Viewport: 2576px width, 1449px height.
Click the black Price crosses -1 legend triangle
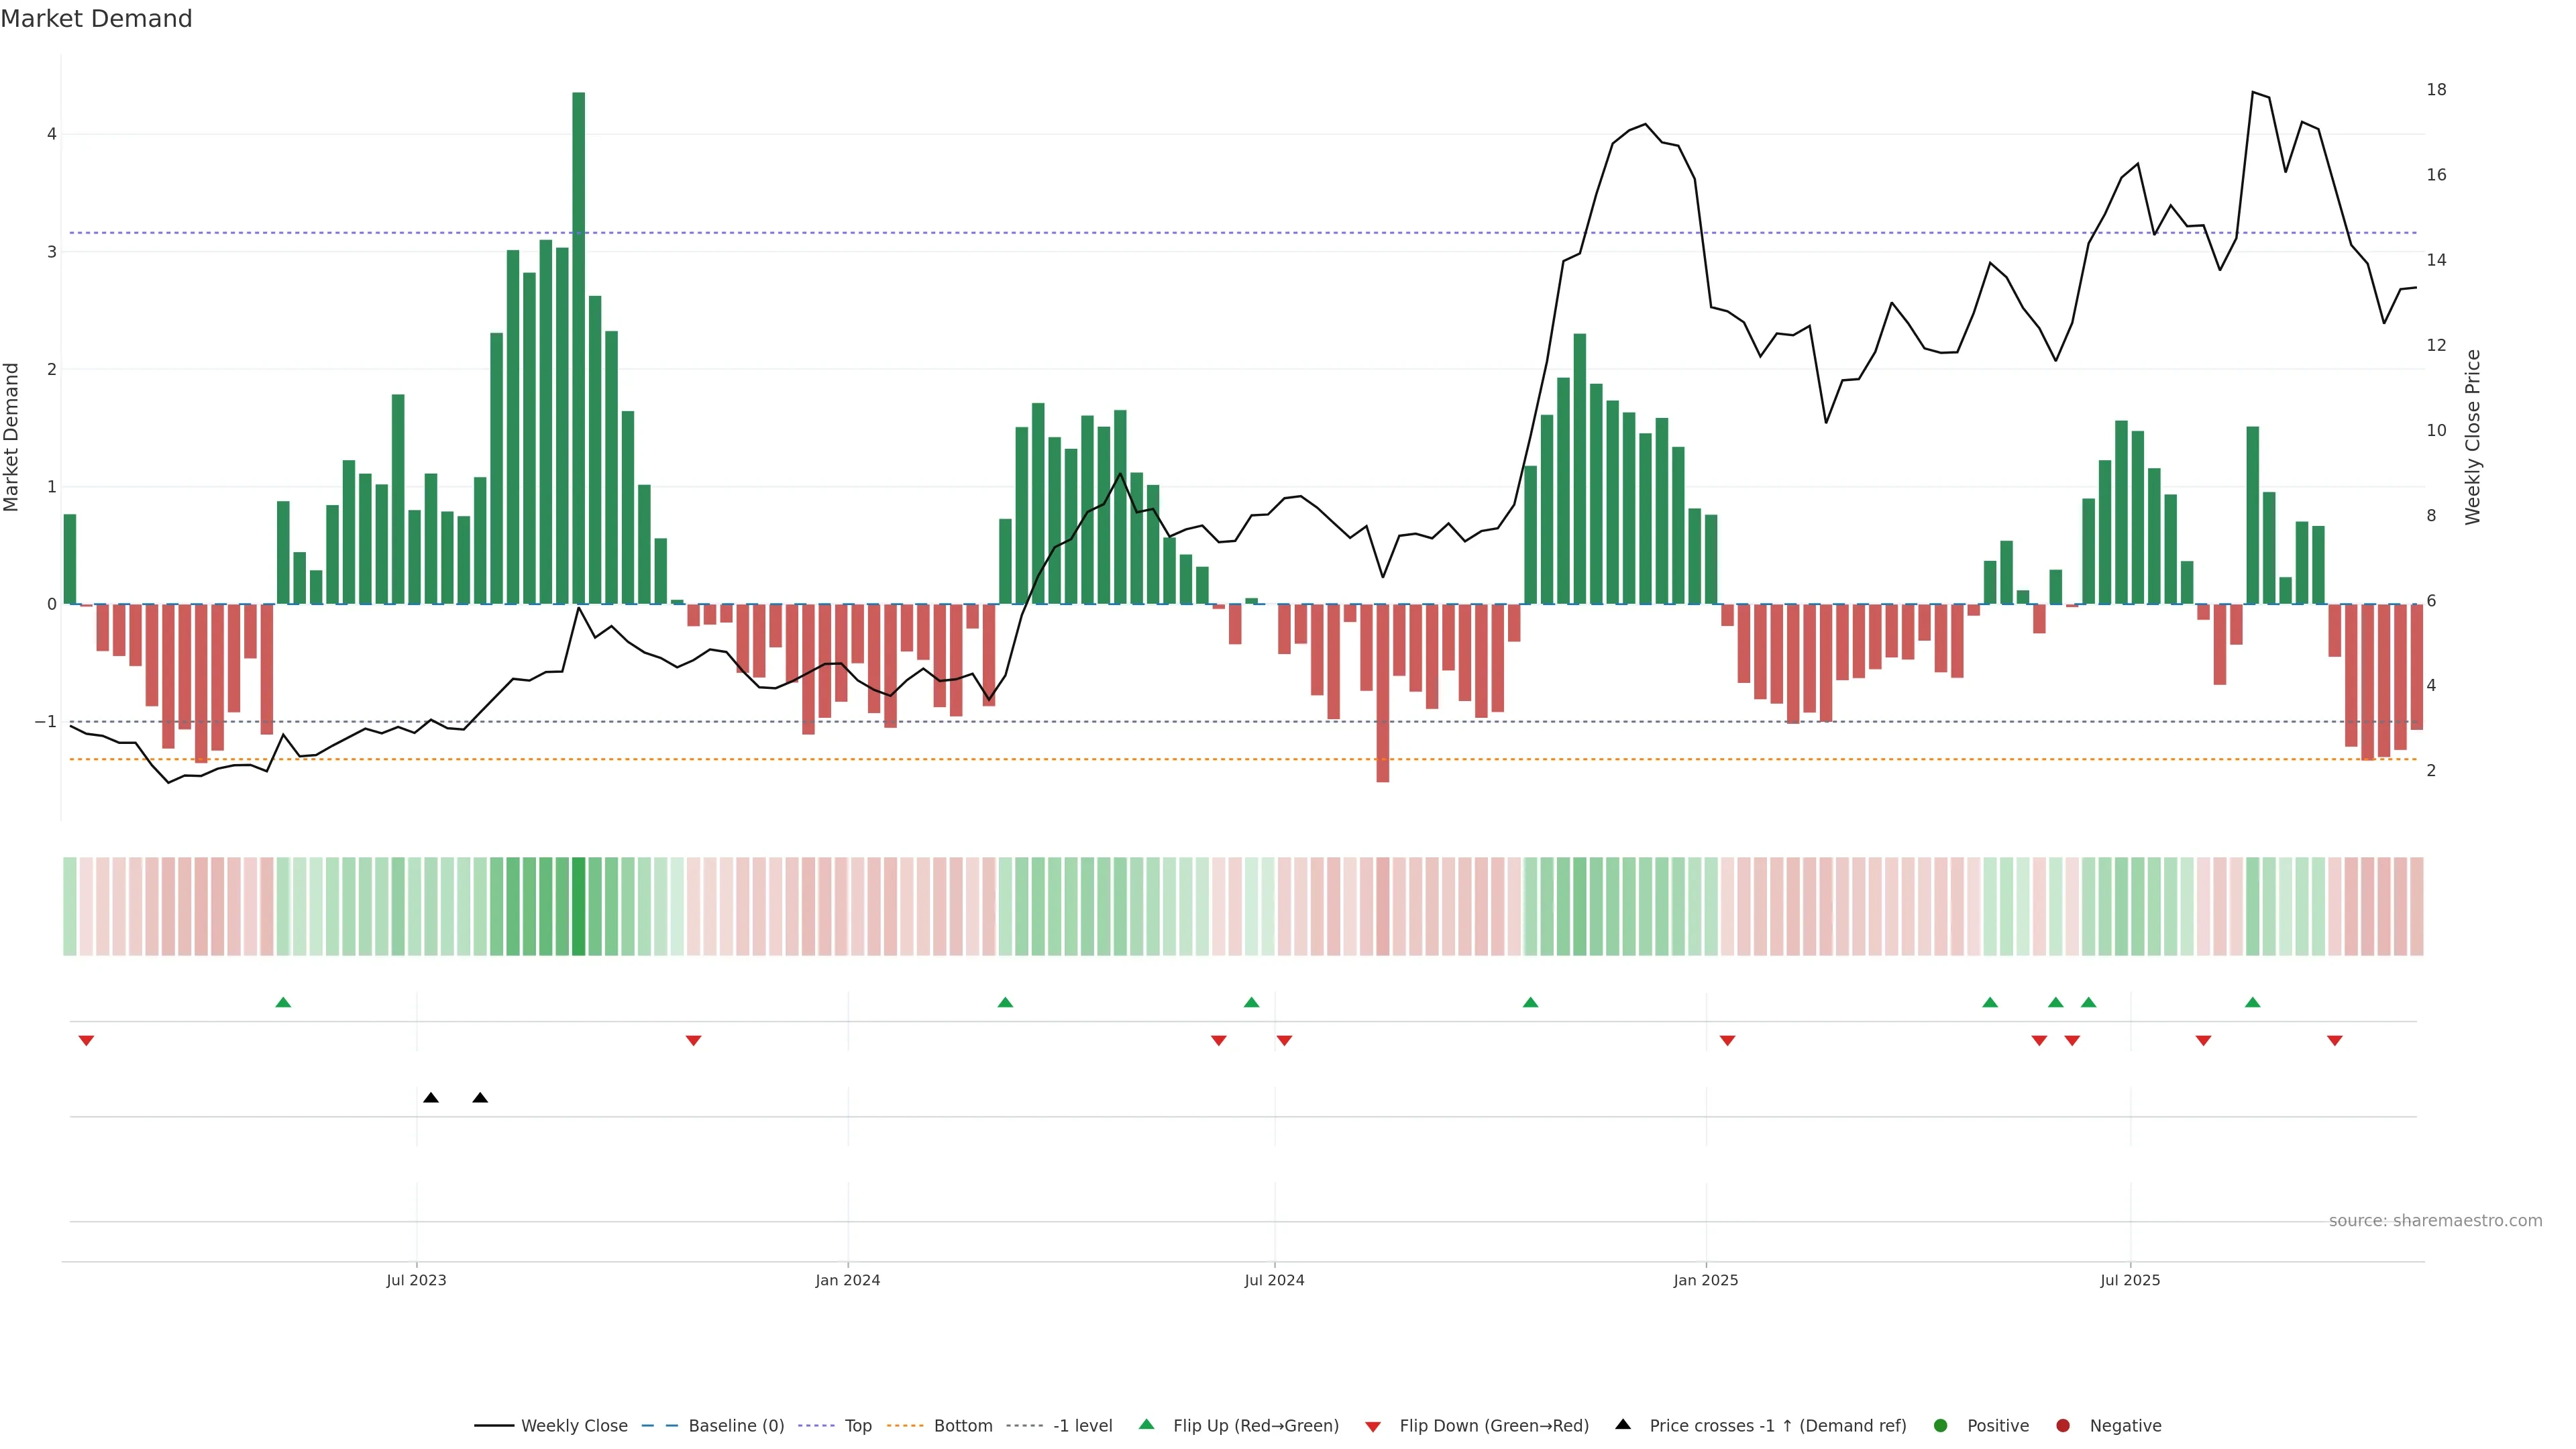tap(1623, 1424)
